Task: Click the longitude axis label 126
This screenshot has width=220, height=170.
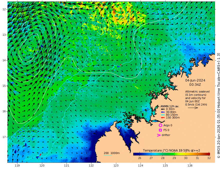Action: (x=190, y=166)
